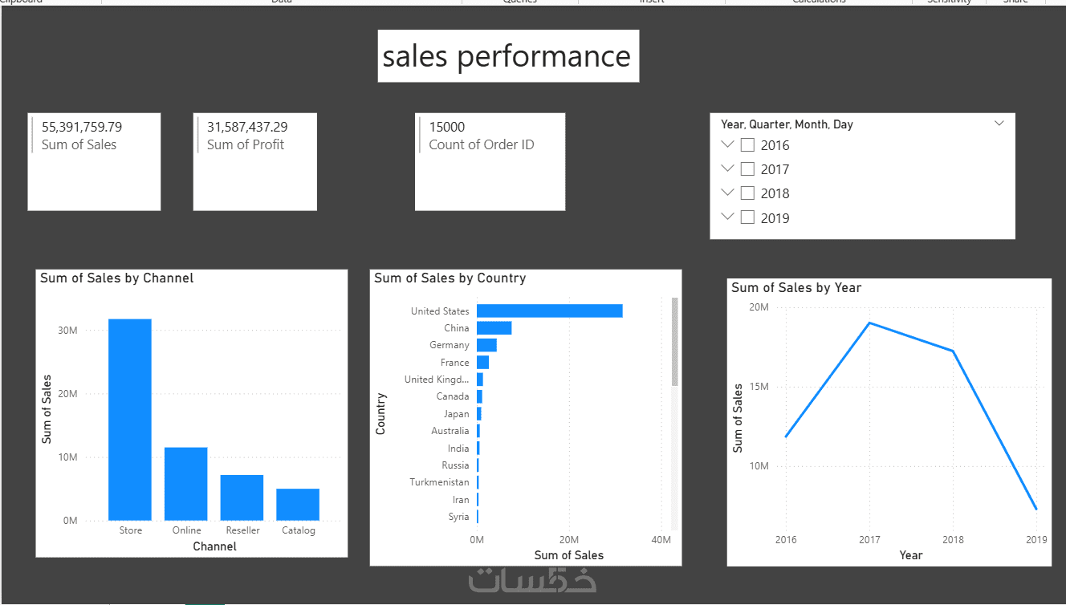Select the United States sales bar
This screenshot has height=605, width=1066.
tap(549, 311)
